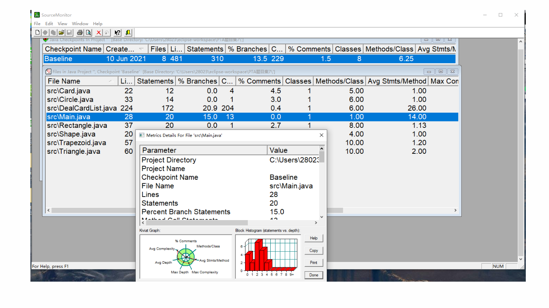Image resolution: width=549 pixels, height=308 pixels.
Task: Click the files window left scroll arrow
Action: (x=48, y=210)
